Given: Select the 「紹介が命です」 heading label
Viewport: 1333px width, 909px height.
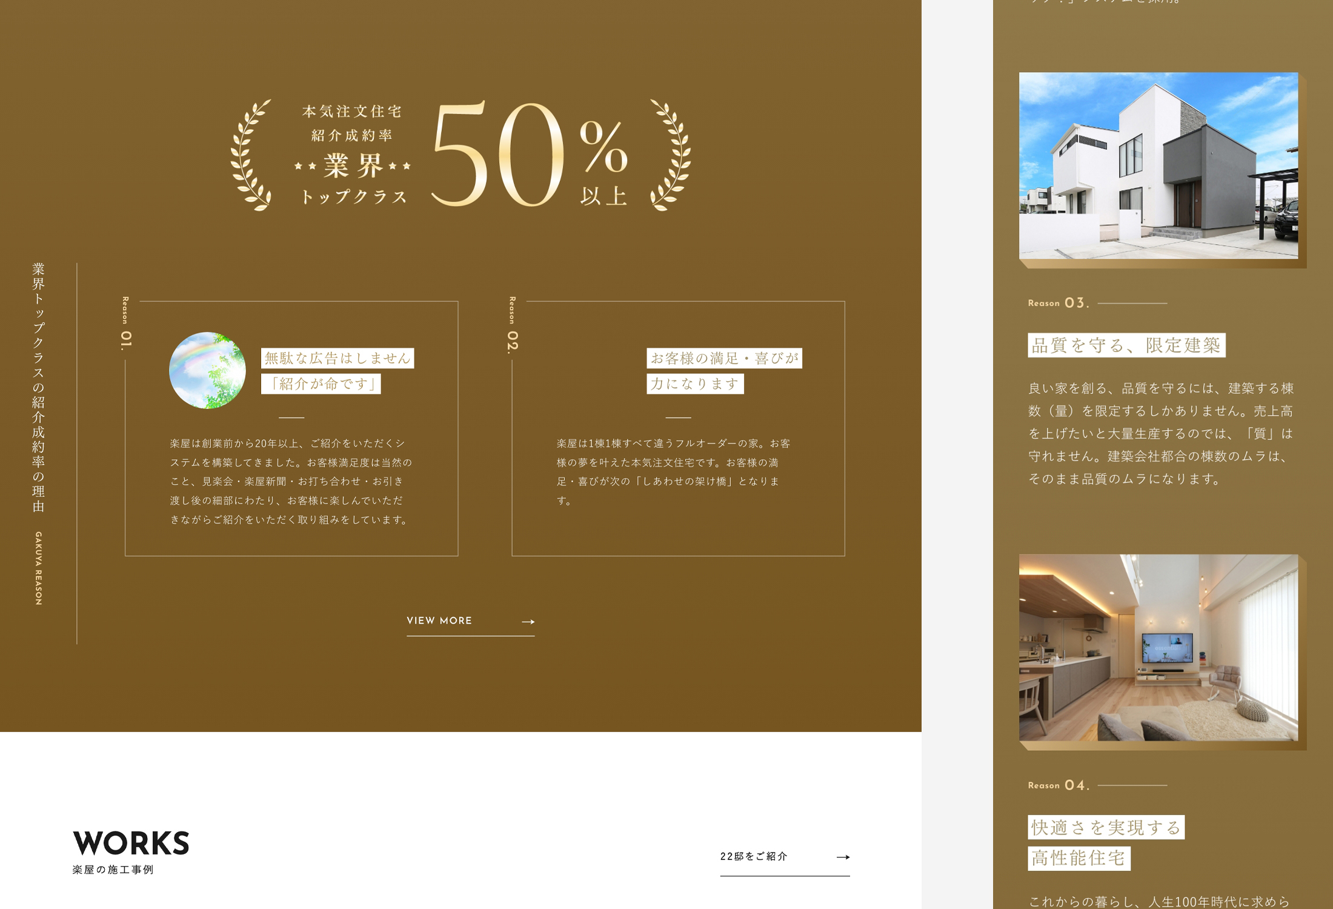Looking at the screenshot, I should tap(321, 384).
